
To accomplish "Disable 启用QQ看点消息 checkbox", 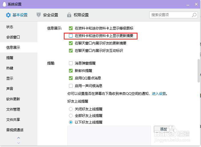I will point(71,78).
